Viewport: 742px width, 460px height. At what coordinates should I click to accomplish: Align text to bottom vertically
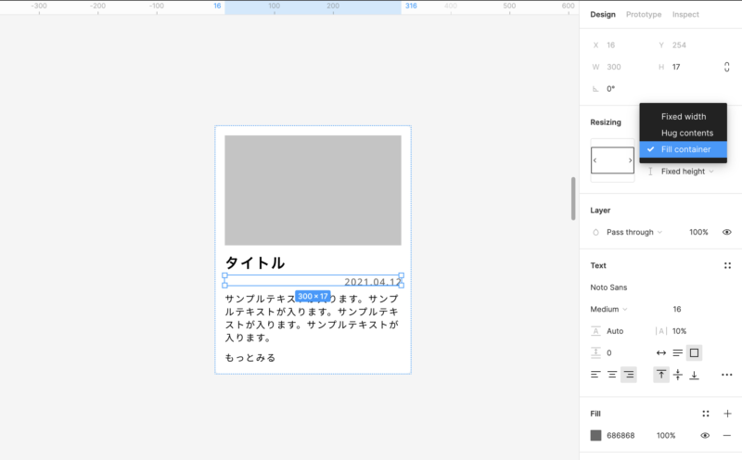[x=694, y=375]
